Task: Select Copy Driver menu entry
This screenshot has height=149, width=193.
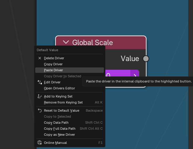Action: 70,64
